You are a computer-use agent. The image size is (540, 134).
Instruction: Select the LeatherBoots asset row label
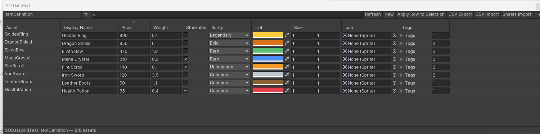[19, 82]
